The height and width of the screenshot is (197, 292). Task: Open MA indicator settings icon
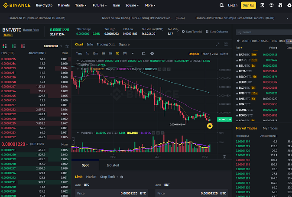[x=164, y=69]
